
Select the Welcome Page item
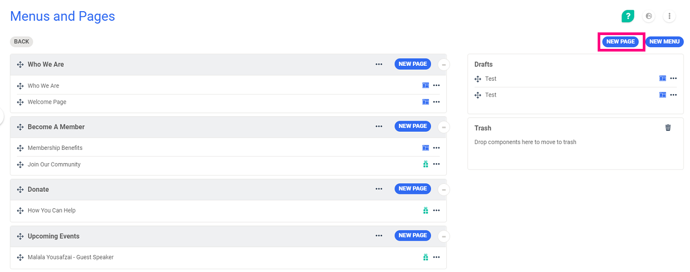[47, 102]
